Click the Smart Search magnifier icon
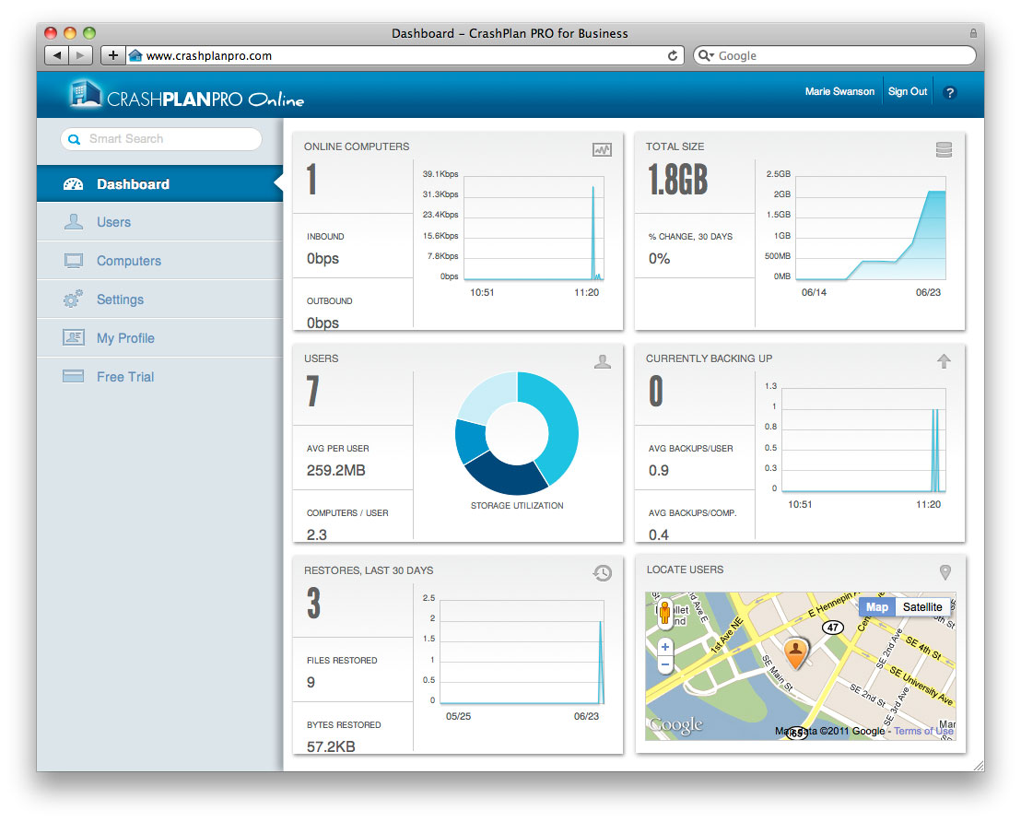The image size is (1021, 822). pyautogui.click(x=75, y=139)
